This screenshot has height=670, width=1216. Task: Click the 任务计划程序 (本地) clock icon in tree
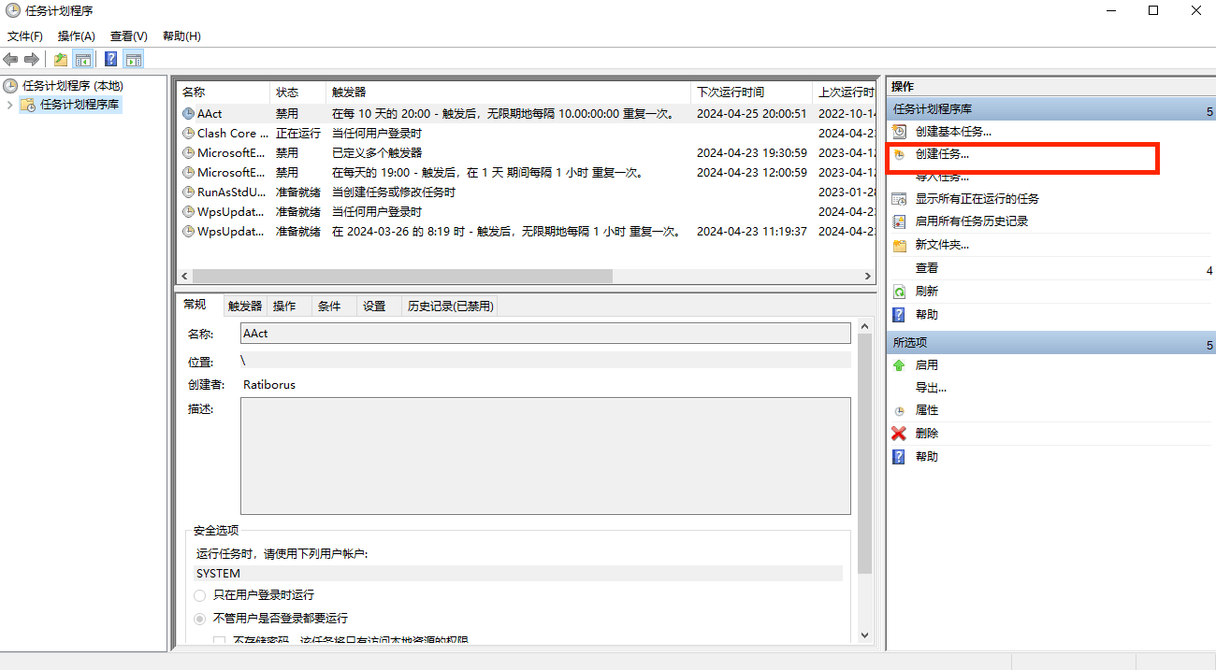point(11,86)
